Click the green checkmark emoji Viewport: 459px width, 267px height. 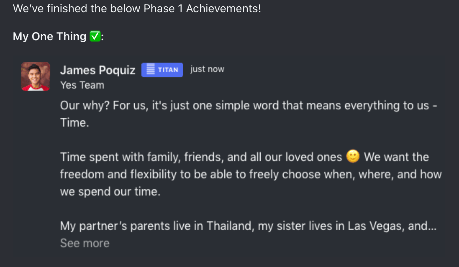click(95, 36)
